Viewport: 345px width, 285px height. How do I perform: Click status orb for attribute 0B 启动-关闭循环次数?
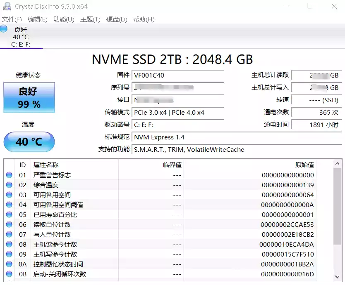[9, 274]
